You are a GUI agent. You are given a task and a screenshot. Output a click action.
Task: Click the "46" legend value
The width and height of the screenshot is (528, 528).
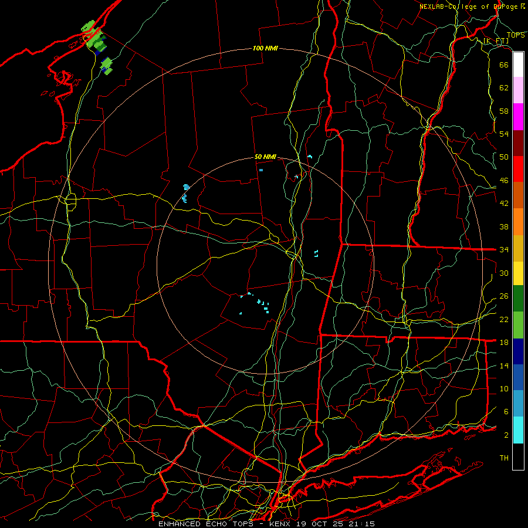pos(504,181)
